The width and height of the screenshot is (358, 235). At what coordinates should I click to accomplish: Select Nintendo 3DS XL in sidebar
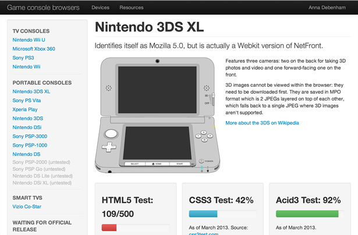pos(31,92)
